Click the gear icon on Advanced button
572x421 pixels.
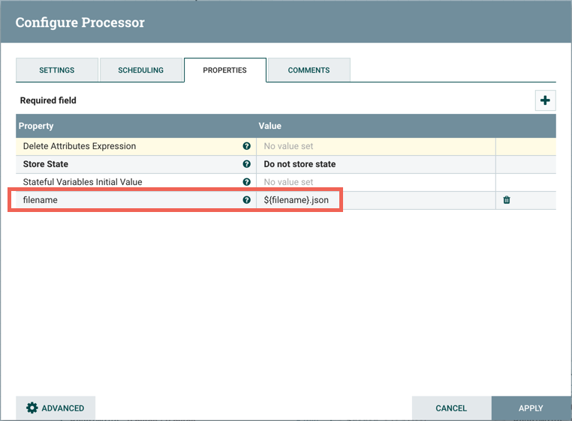click(32, 408)
